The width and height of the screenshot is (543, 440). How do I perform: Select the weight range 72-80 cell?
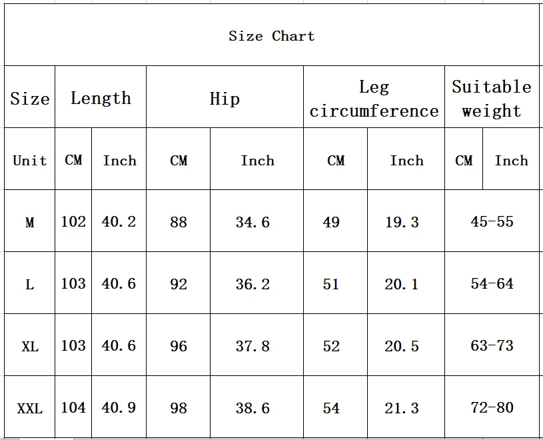click(x=492, y=407)
